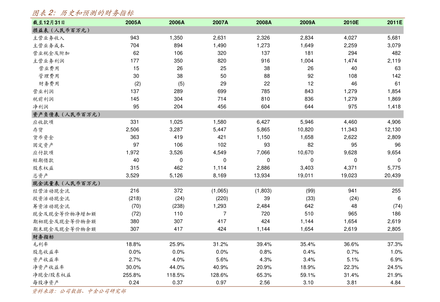
Task: Click the 2006A 应付款项 value 3,526
Action: click(x=176, y=152)
